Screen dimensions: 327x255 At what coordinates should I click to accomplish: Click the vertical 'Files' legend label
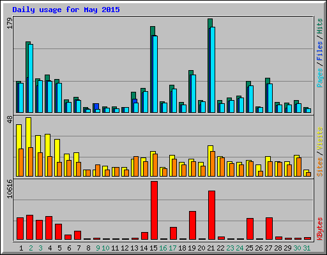click(x=320, y=51)
